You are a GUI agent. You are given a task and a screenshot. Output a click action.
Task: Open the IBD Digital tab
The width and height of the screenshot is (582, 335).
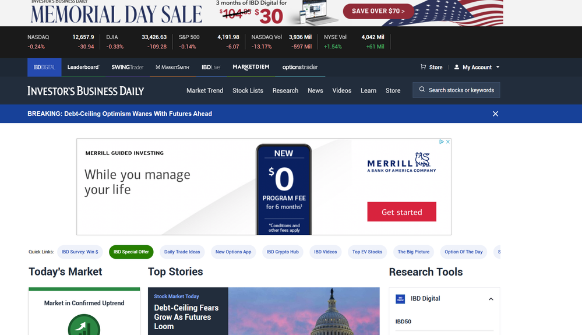click(44, 67)
